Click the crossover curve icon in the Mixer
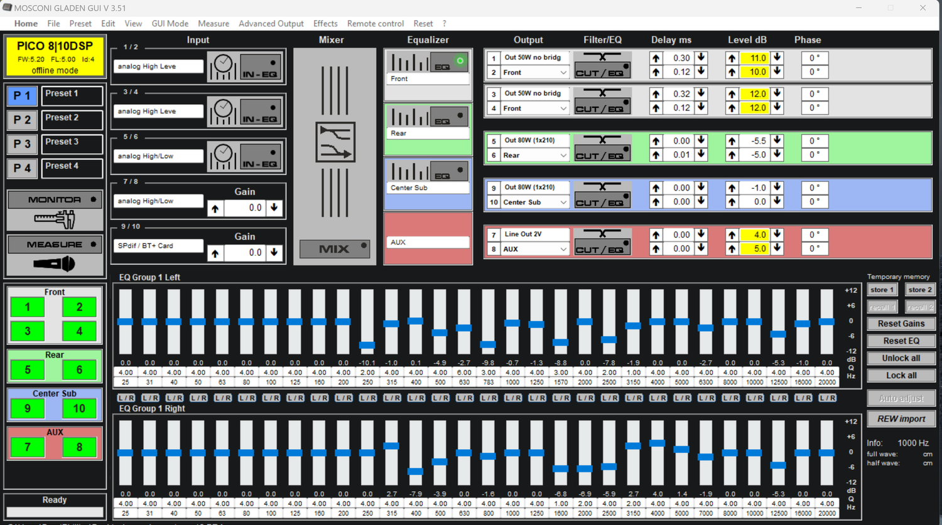Screen dimensions: 942x525 335,143
